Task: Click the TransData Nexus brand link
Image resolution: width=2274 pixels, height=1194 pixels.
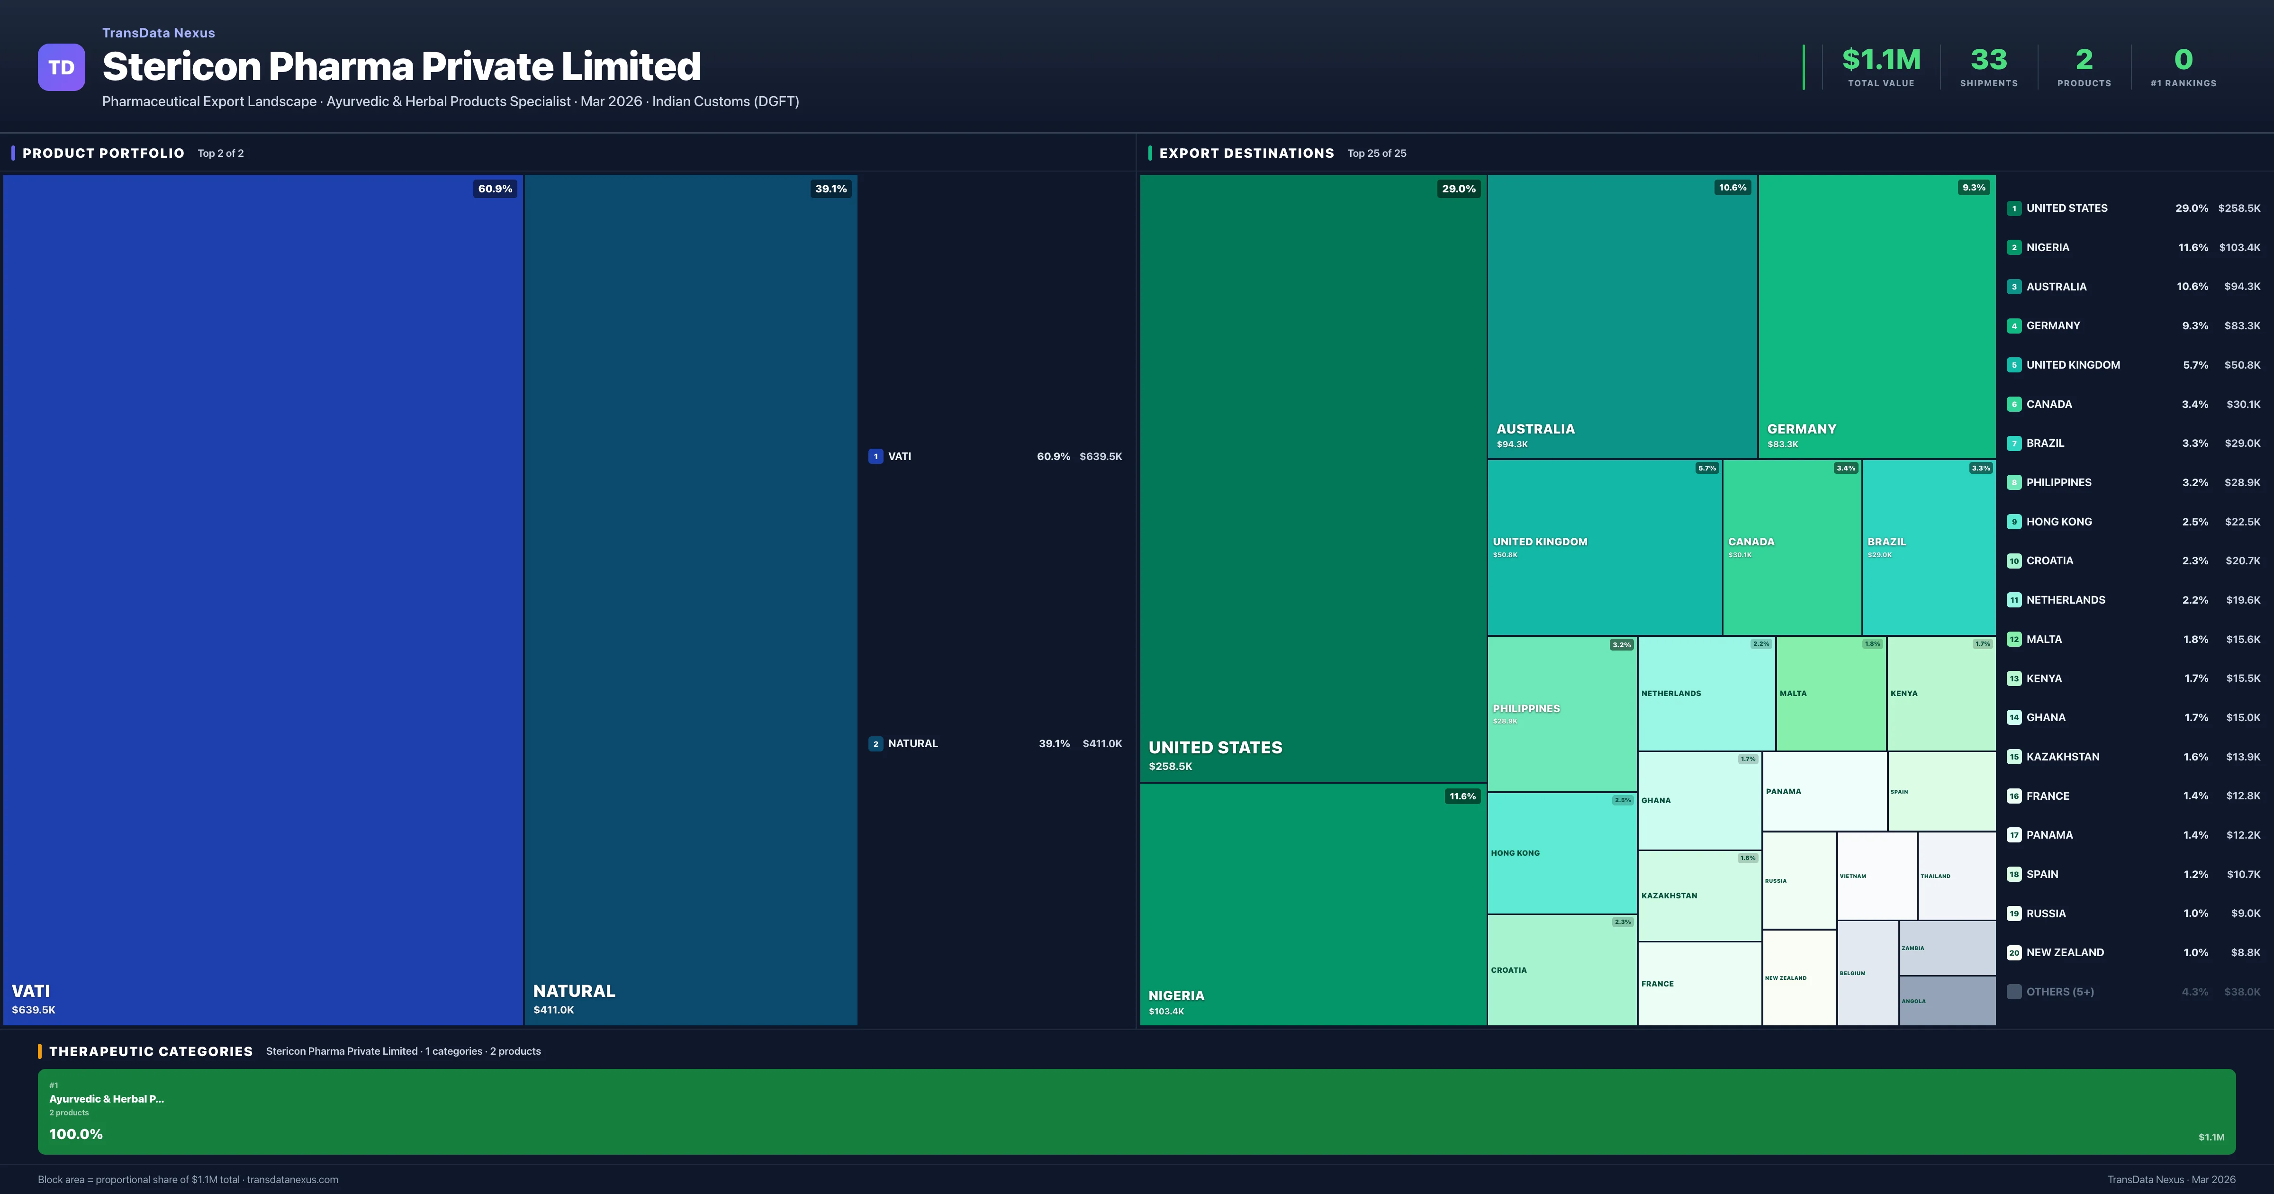Action: coord(158,33)
